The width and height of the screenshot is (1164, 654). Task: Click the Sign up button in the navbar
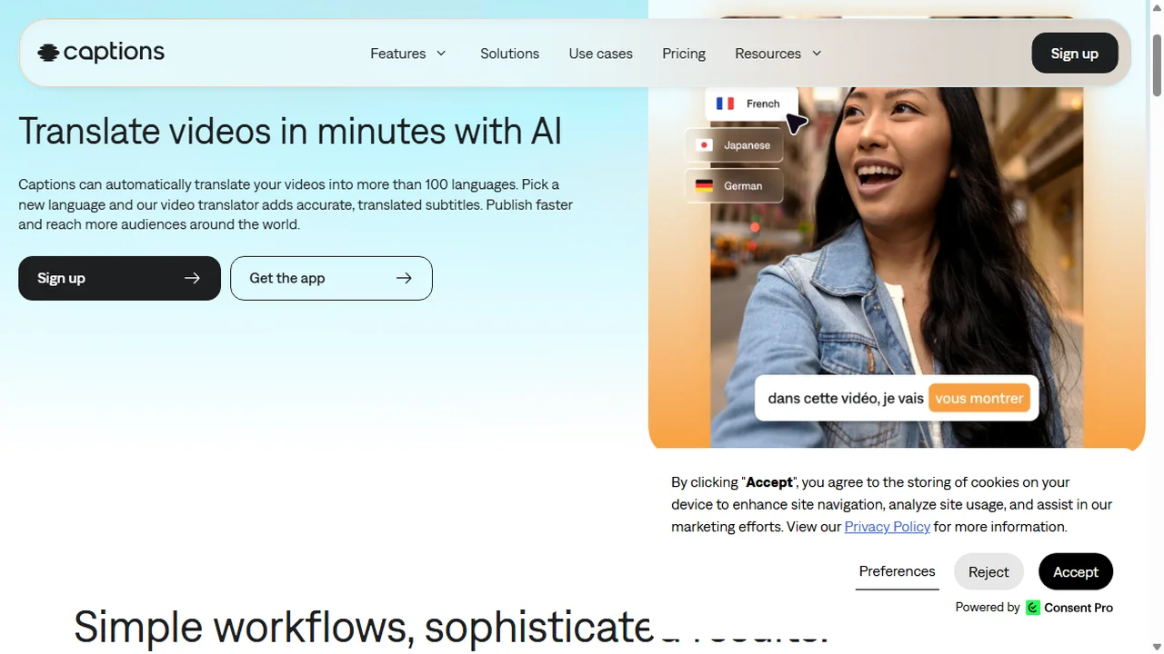coord(1074,54)
